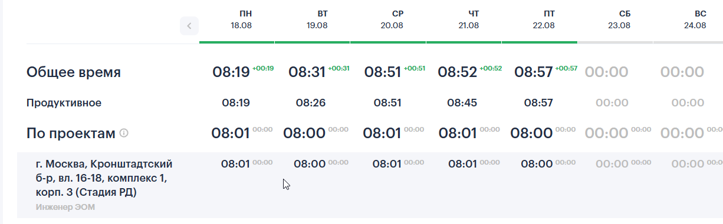Click Tuesday productive time 08:26
Image resolution: width=723 pixels, height=224 pixels.
[311, 103]
